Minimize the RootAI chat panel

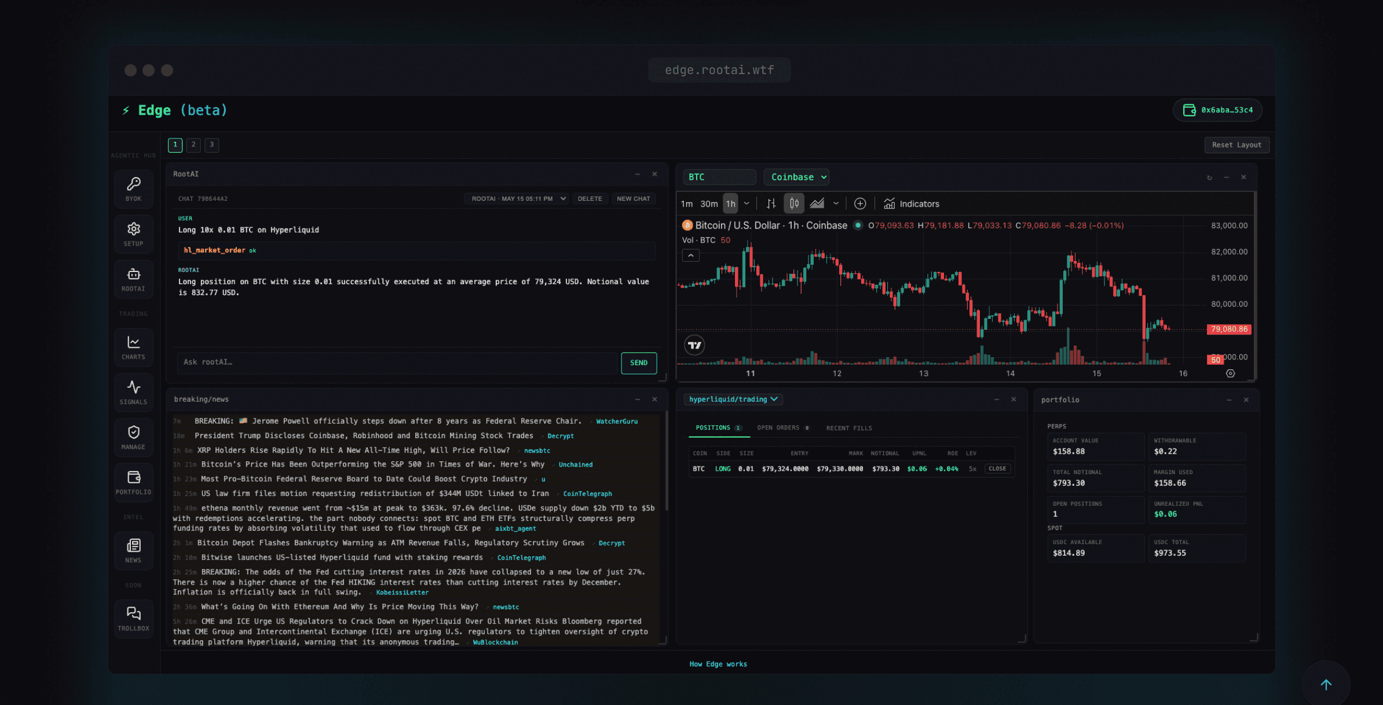pyautogui.click(x=638, y=174)
